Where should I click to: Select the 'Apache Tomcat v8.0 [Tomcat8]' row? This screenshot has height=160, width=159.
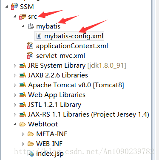click(76, 85)
